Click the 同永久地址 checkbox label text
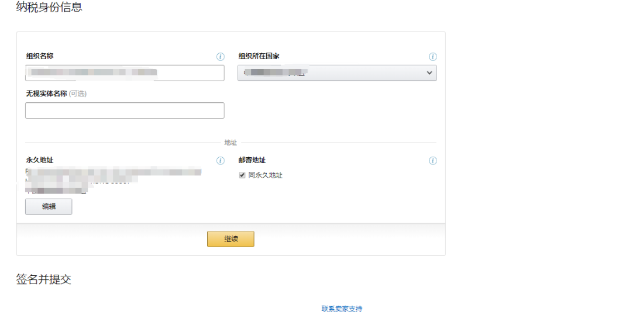Image resolution: width=632 pixels, height=315 pixels. pyautogui.click(x=265, y=175)
